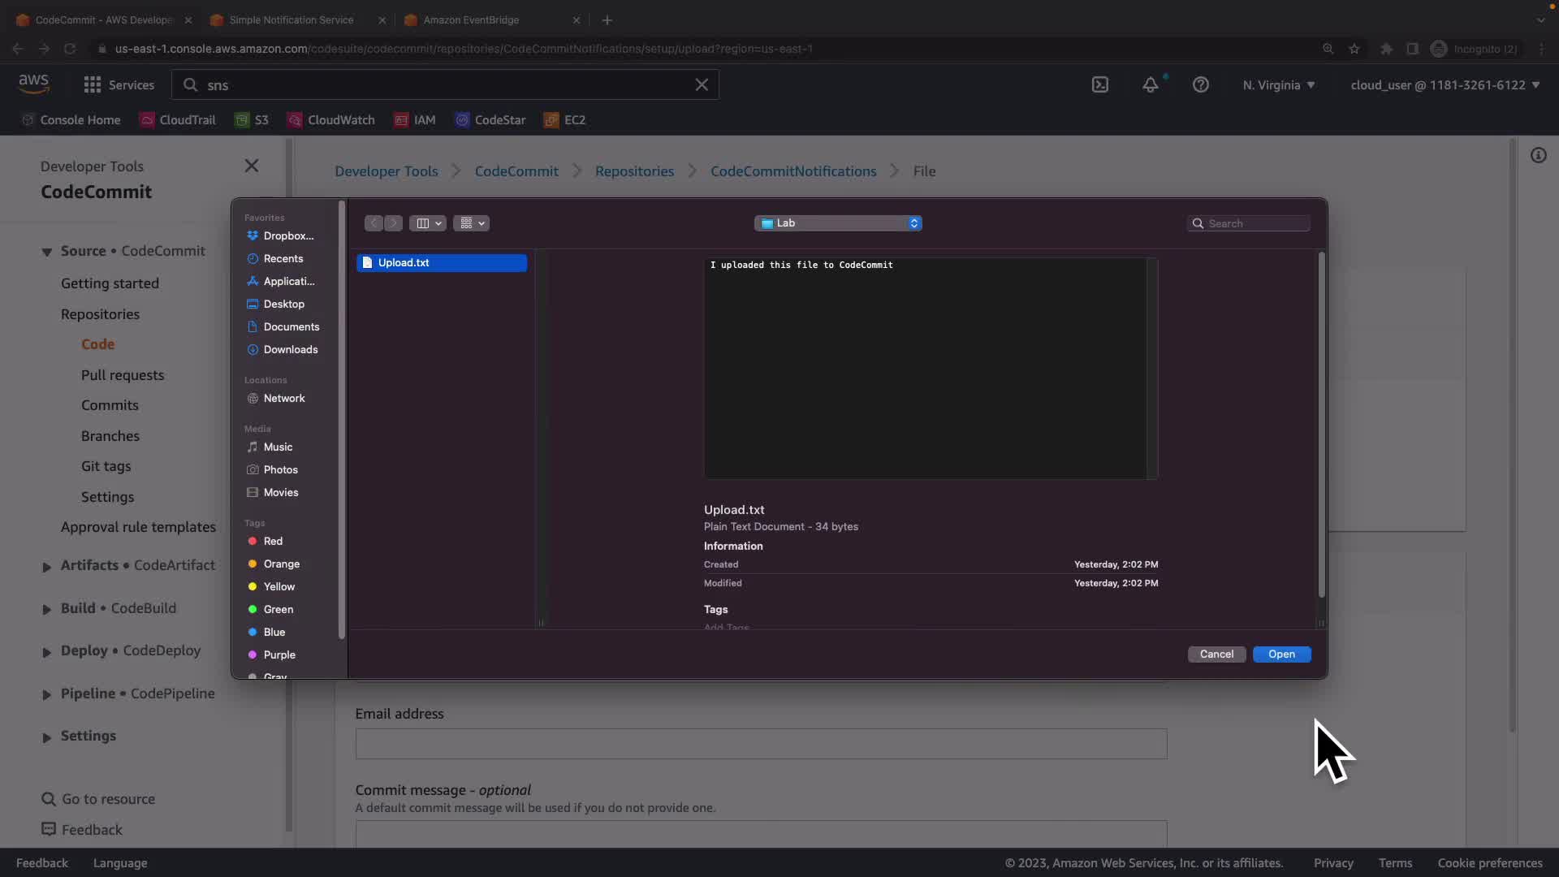Open AWS CloudShell icon in header
The image size is (1559, 877).
[1100, 84]
